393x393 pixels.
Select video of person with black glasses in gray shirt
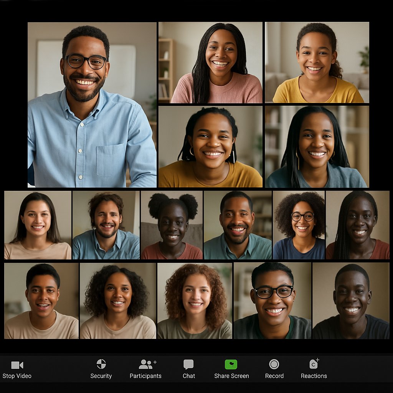(272, 301)
